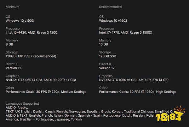Click the AUDIO: Arabic language line

[x=17, y=108]
